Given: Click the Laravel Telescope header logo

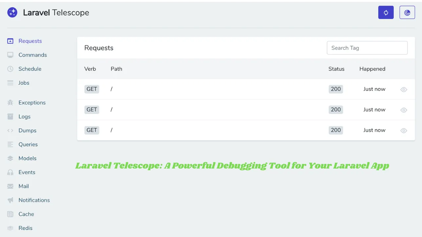Looking at the screenshot, I should [48, 12].
